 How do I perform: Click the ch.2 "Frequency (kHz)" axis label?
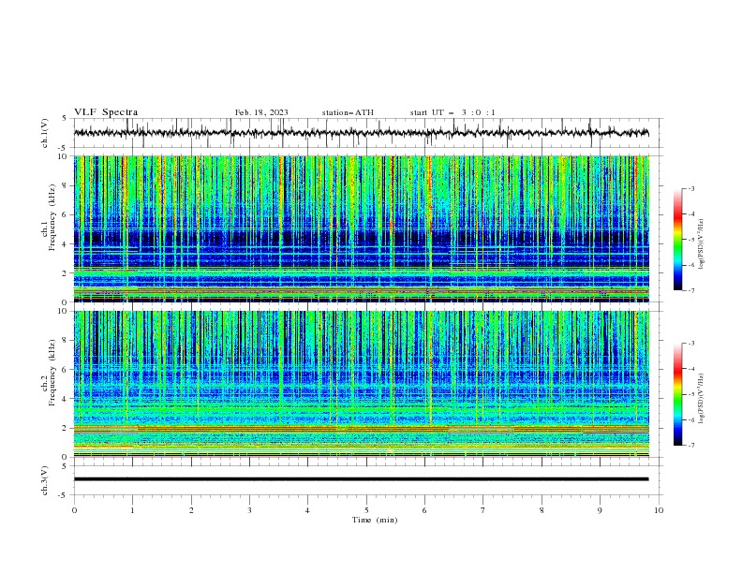[52, 372]
